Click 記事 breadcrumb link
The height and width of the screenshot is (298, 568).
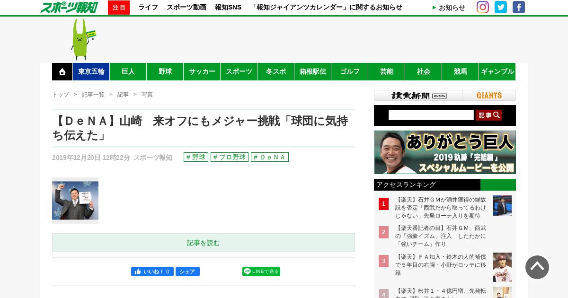(123, 95)
